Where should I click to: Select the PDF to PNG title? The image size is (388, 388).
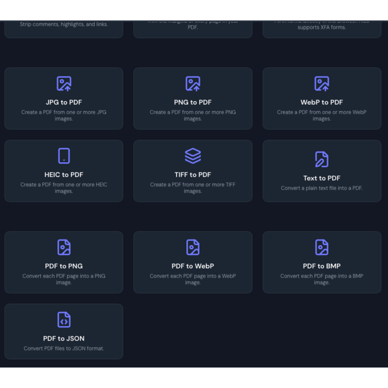point(64,266)
